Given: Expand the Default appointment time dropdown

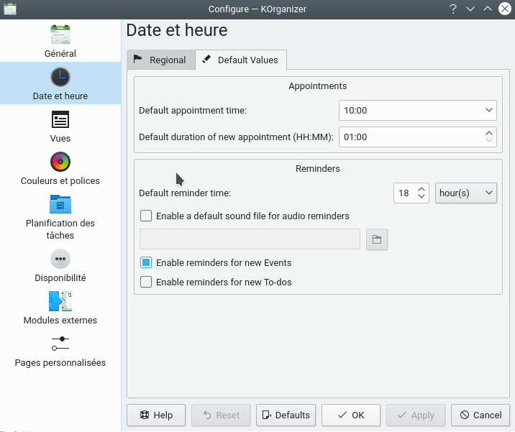Looking at the screenshot, I should pos(417,111).
